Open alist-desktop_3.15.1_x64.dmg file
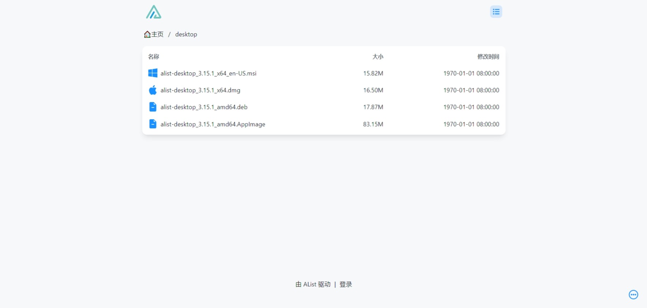 coord(200,90)
